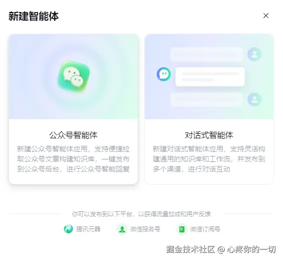Click the top faded message bar
The height and width of the screenshot is (261, 283).
tap(207, 54)
